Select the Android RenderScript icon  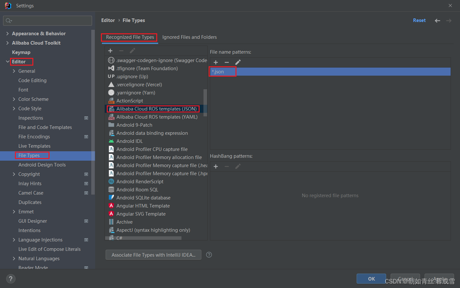[x=111, y=182]
